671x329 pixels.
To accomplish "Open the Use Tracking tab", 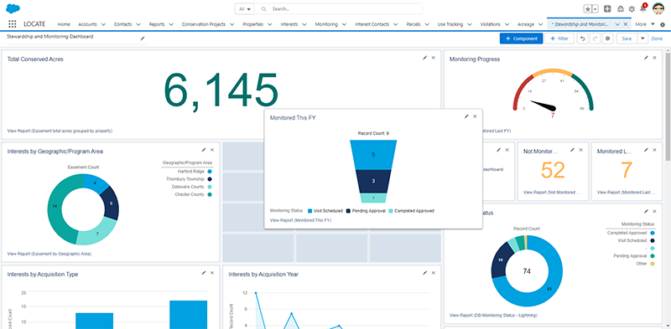I will point(450,24).
